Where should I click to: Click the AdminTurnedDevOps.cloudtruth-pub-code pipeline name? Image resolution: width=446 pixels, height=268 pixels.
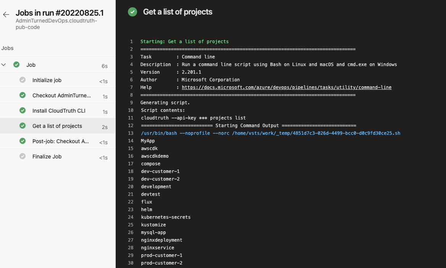point(56,24)
